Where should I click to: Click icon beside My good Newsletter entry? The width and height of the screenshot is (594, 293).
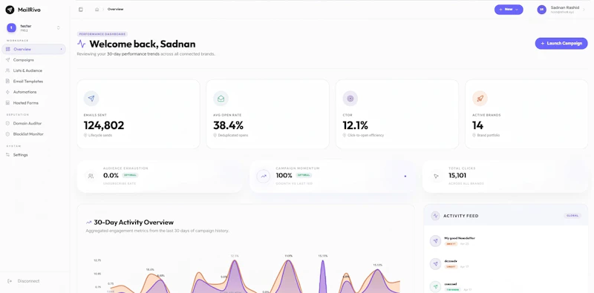436,241
